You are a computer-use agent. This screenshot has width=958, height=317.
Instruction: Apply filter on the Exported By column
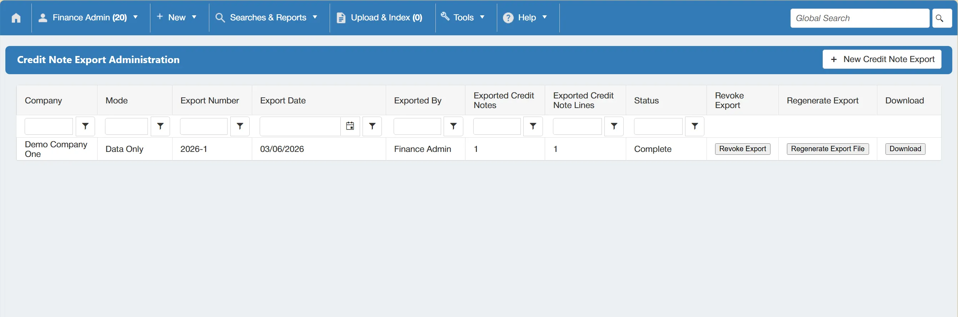(x=453, y=126)
